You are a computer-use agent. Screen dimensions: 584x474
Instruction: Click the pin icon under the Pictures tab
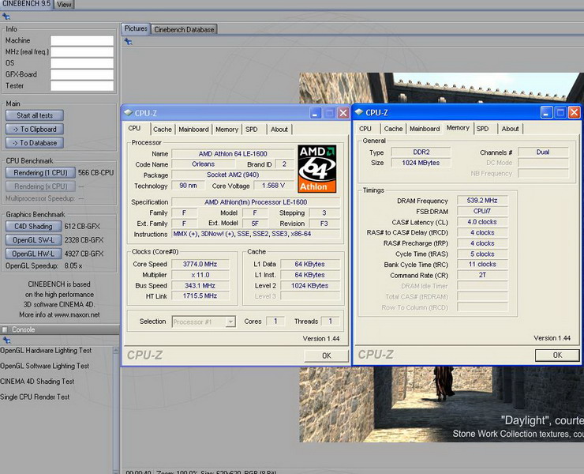128,41
